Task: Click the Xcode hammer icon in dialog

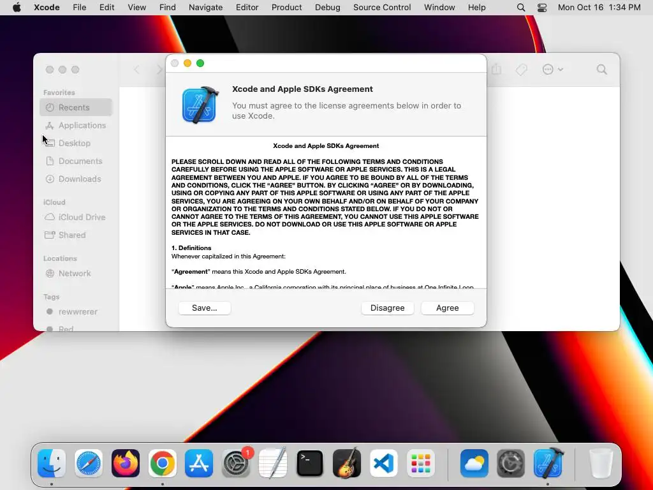Action: coord(200,105)
